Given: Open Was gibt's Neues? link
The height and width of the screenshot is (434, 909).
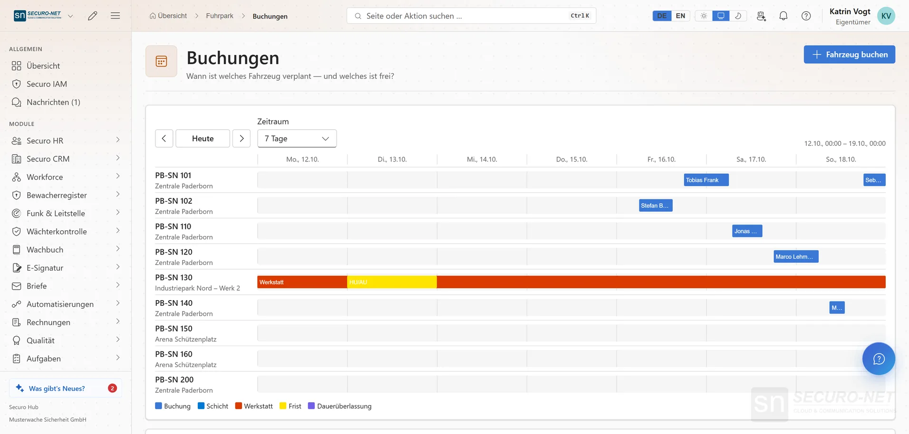Looking at the screenshot, I should coord(66,388).
